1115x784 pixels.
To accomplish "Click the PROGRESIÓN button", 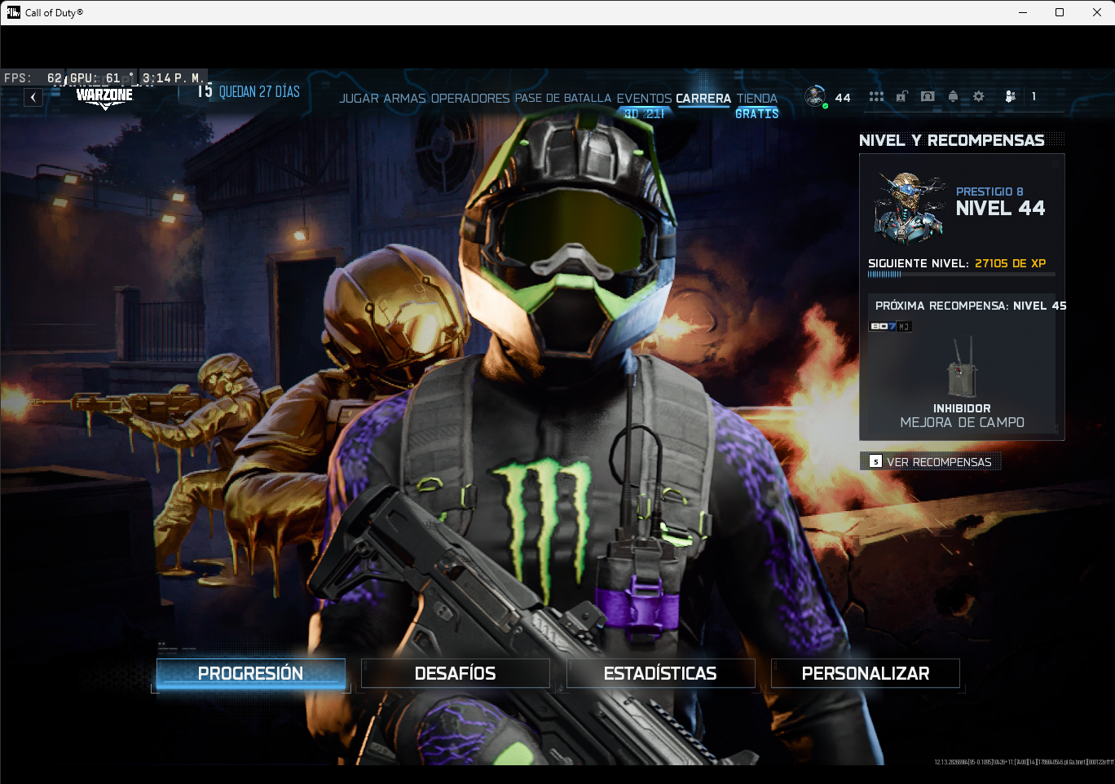I will click(251, 673).
